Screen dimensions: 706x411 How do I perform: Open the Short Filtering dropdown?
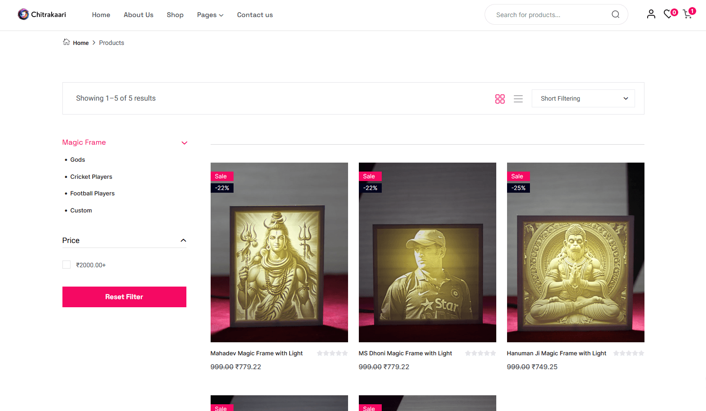coord(583,98)
